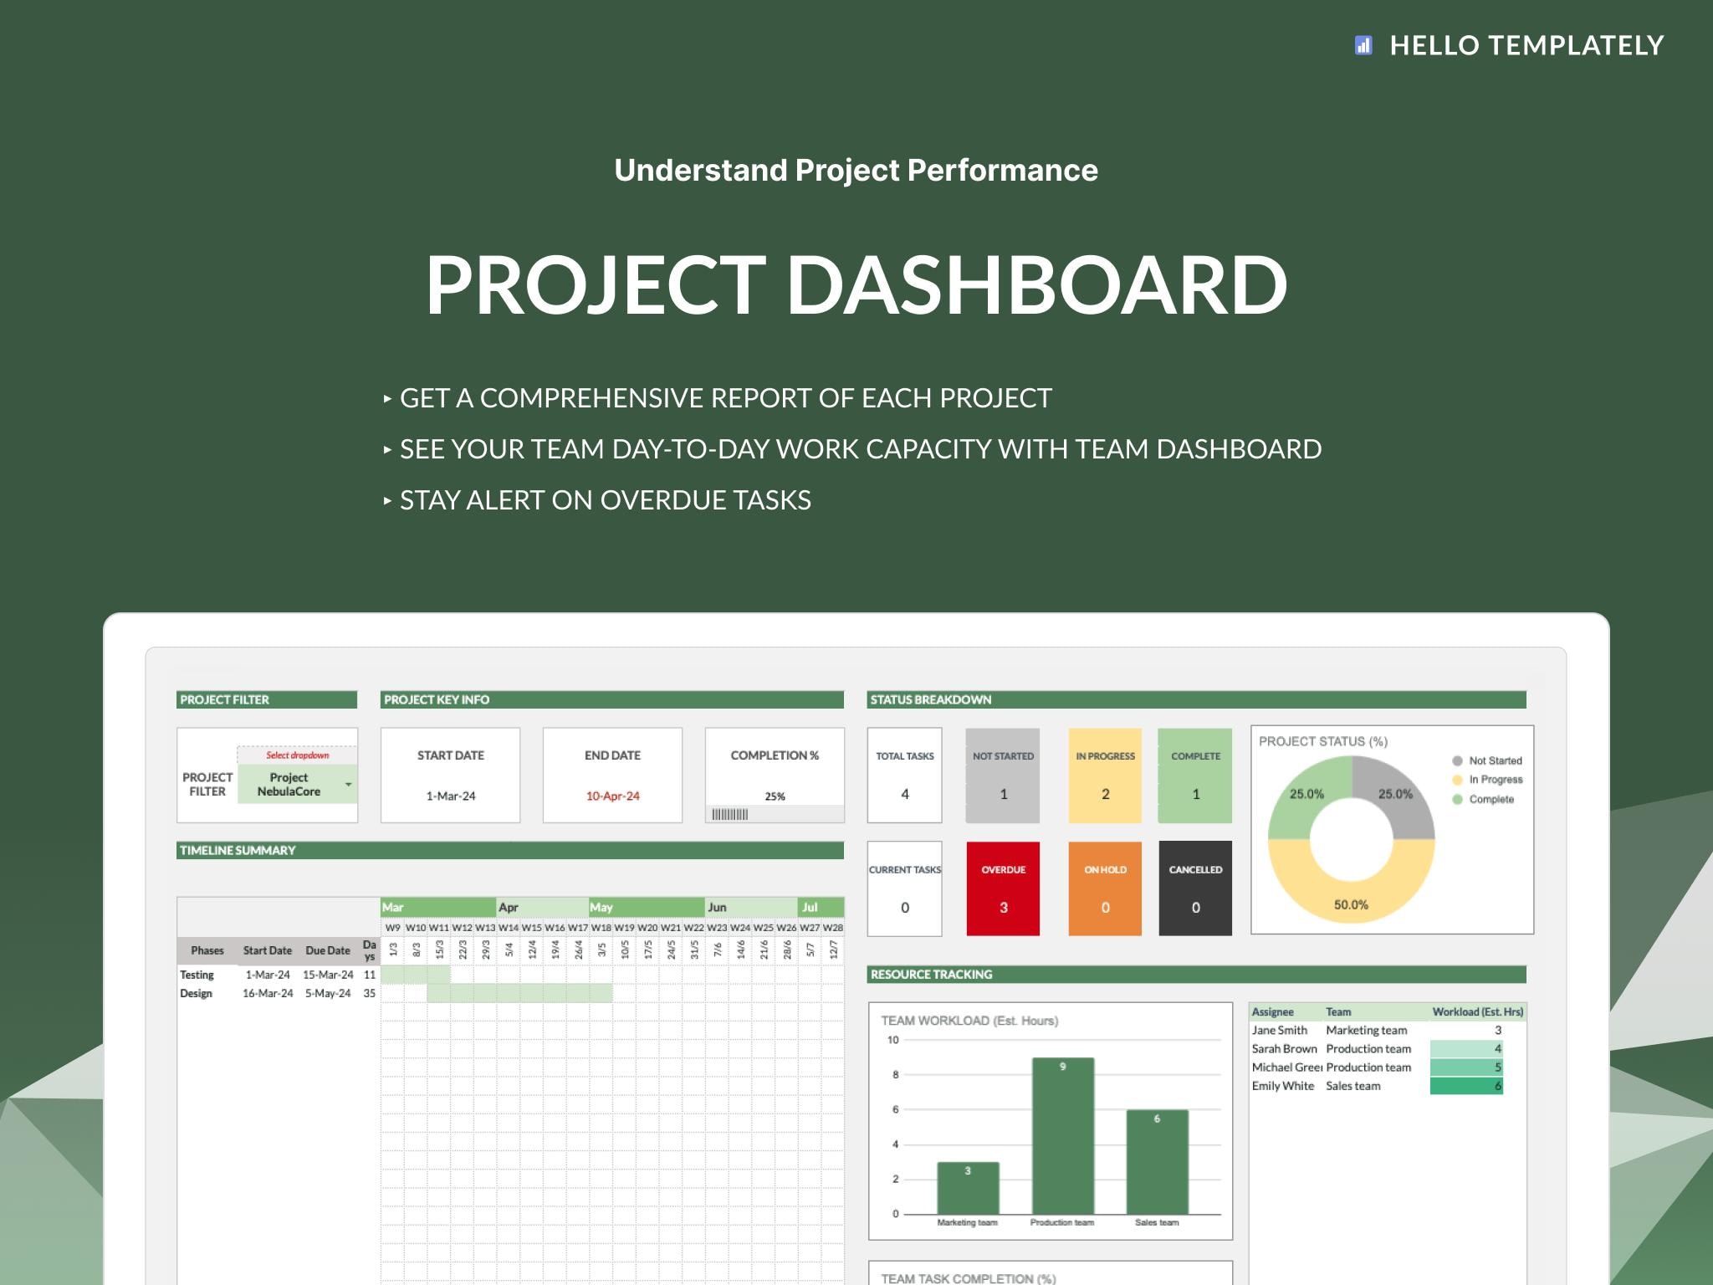
Task: Click the HELLO TEMPLATELY bar-chart logo icon
Action: coord(1365,46)
